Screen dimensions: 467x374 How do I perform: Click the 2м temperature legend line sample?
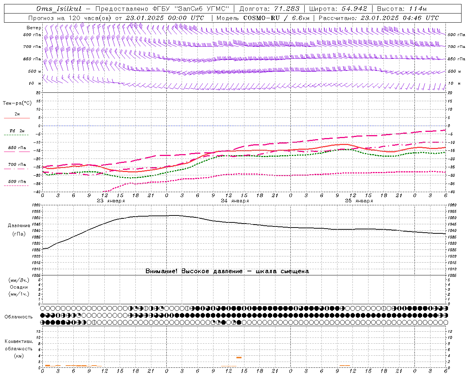tap(17, 118)
